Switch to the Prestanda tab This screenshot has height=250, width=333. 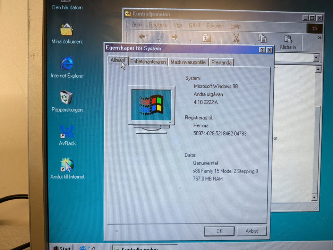click(221, 62)
